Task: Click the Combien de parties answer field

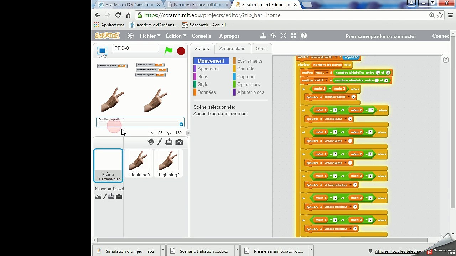Action: [138, 124]
